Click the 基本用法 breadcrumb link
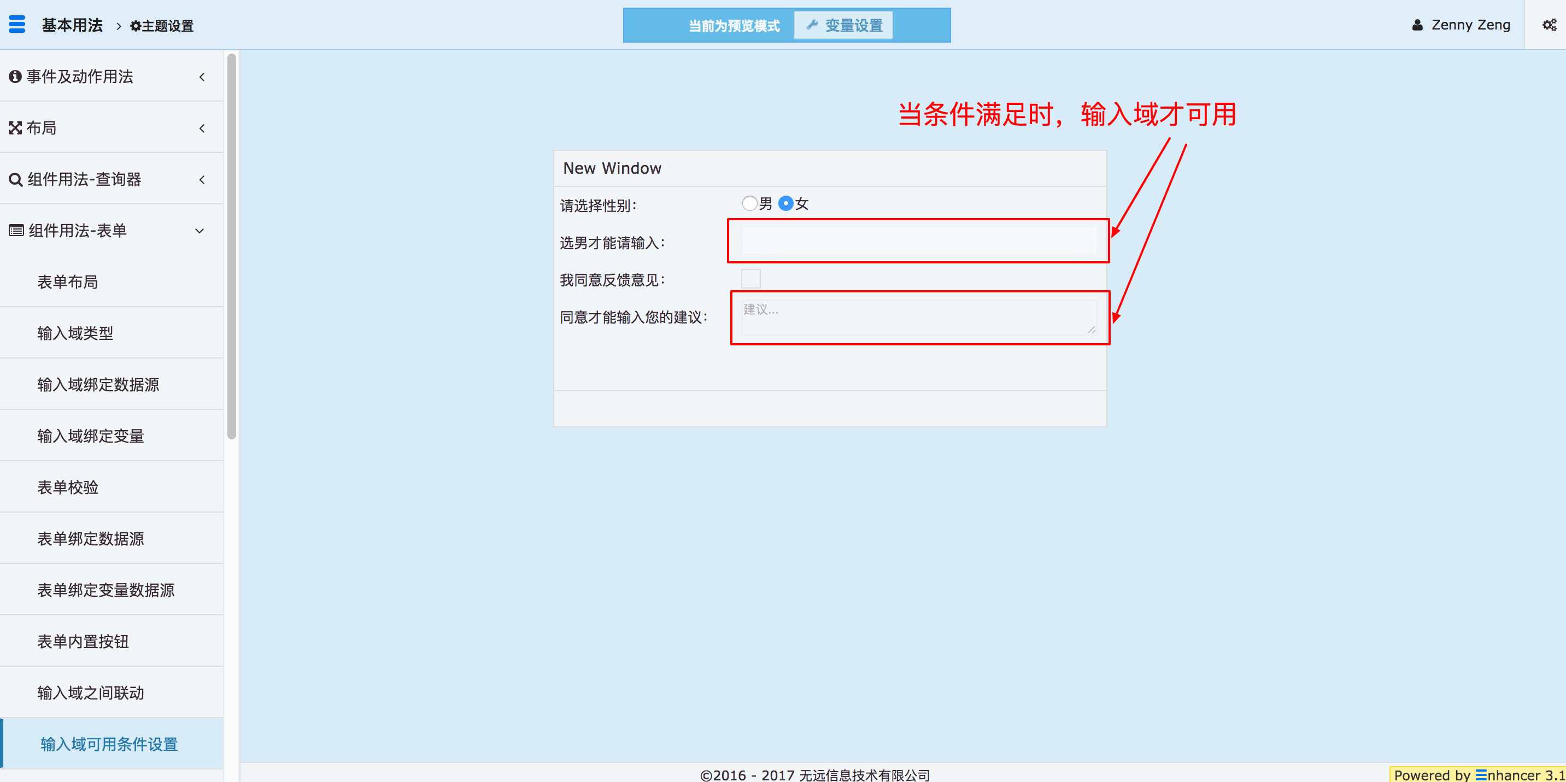Viewport: 1566px width, 782px height. pos(72,26)
